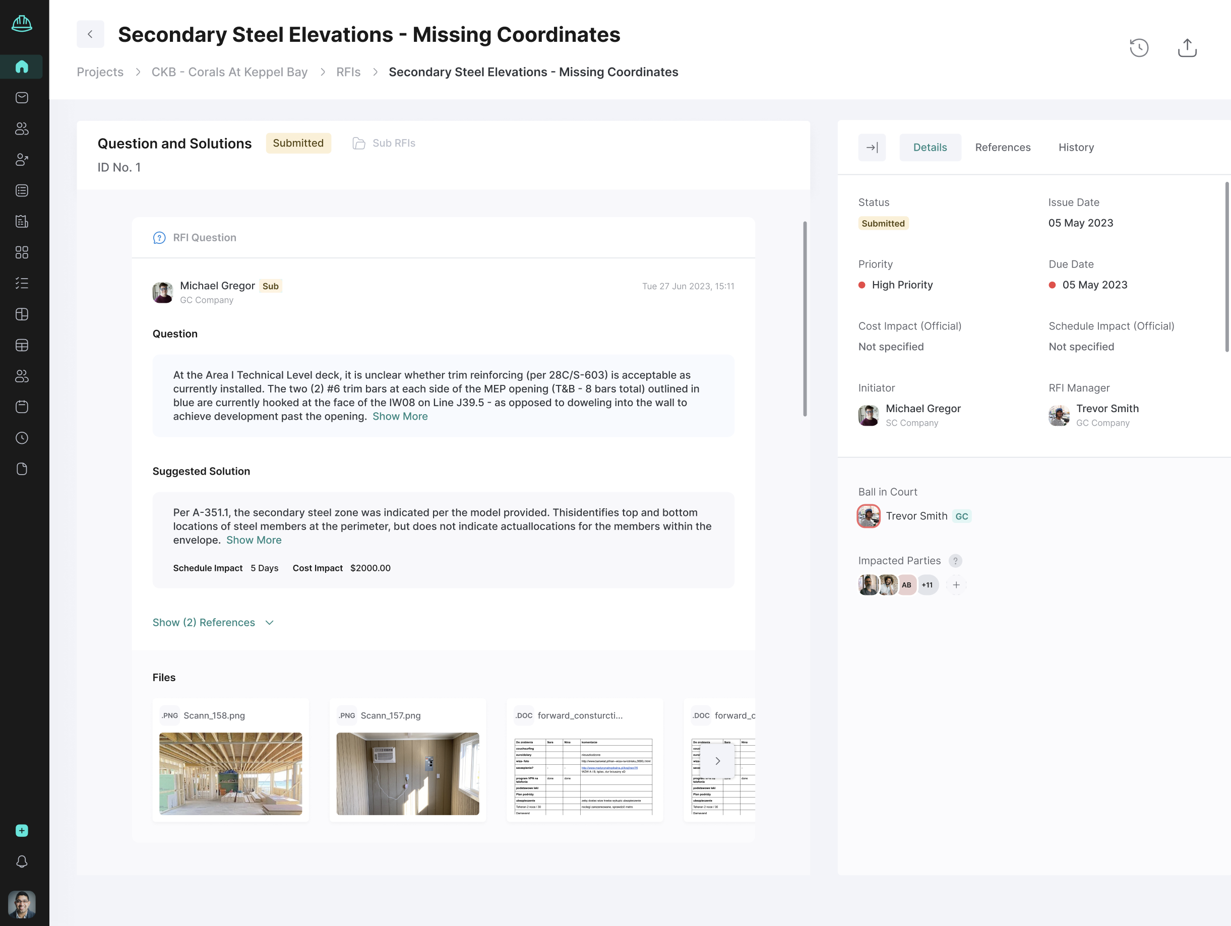Click the Impacted Parties help icon
Image resolution: width=1231 pixels, height=926 pixels.
coord(955,561)
